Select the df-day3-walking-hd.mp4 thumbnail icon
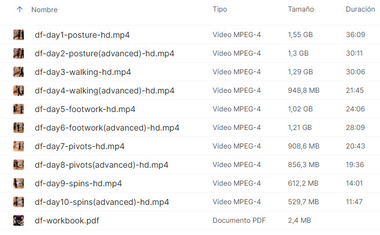 tap(19, 72)
